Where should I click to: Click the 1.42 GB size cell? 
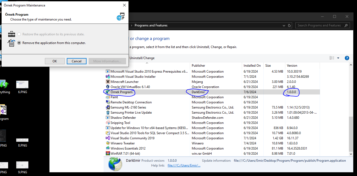click(x=277, y=138)
